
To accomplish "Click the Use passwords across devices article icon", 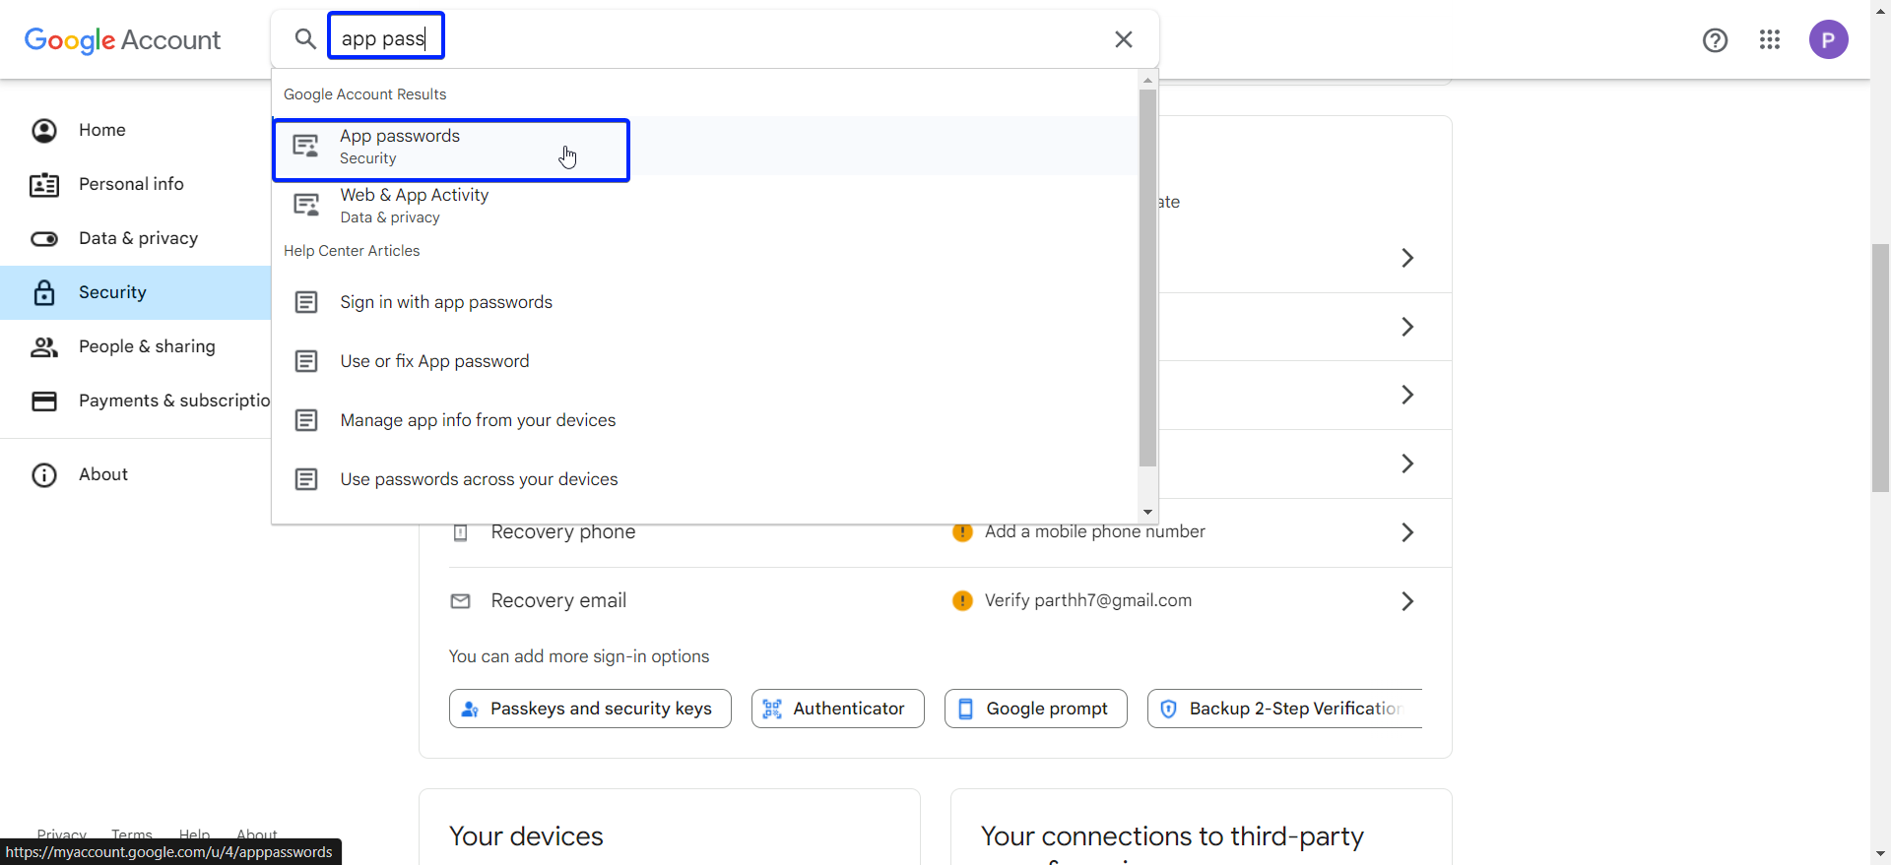I will [x=306, y=479].
